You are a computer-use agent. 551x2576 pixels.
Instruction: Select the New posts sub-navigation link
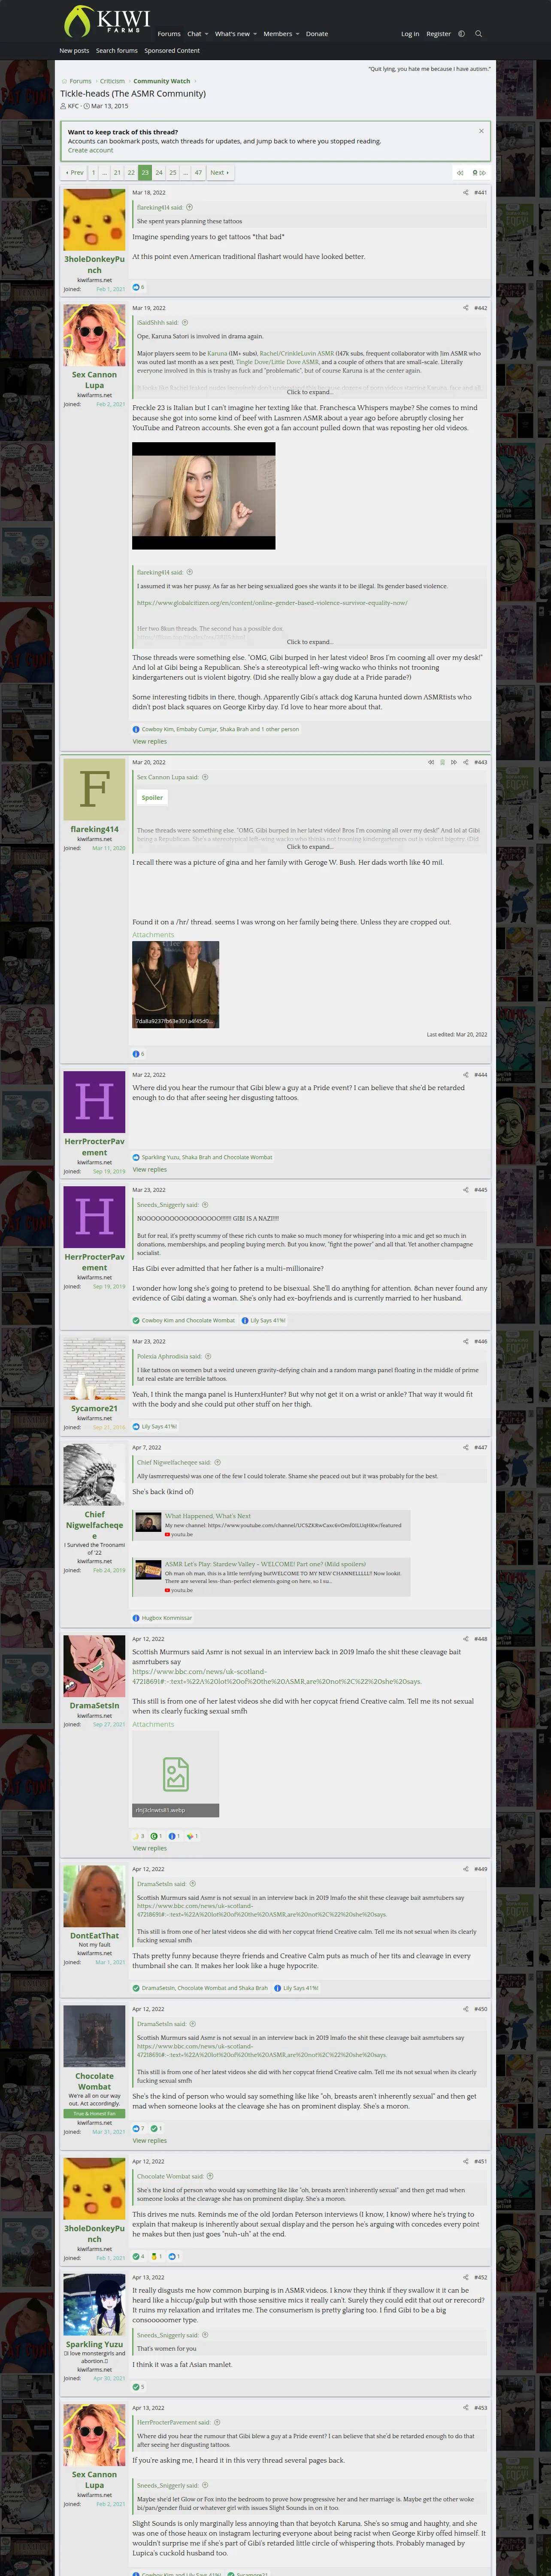point(74,51)
